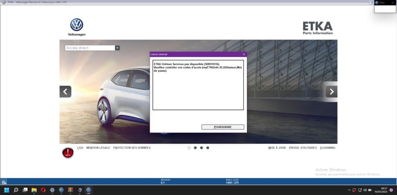Screen dimensions: 397x195
Task: Open the volume tray icon
Action: click(365, 190)
